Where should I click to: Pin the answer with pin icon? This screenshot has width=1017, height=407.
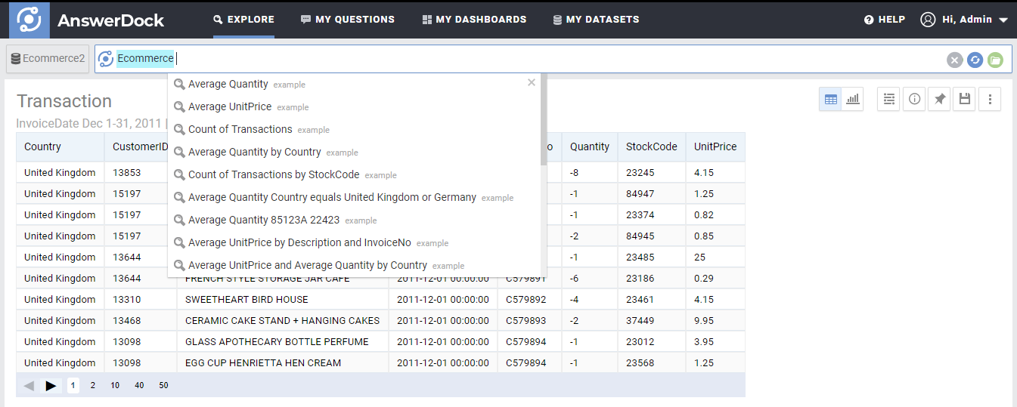tap(939, 99)
